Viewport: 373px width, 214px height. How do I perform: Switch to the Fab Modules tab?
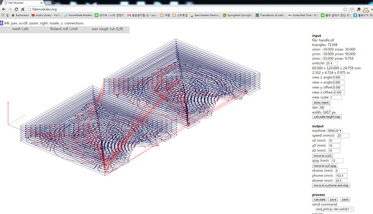click(x=23, y=3)
